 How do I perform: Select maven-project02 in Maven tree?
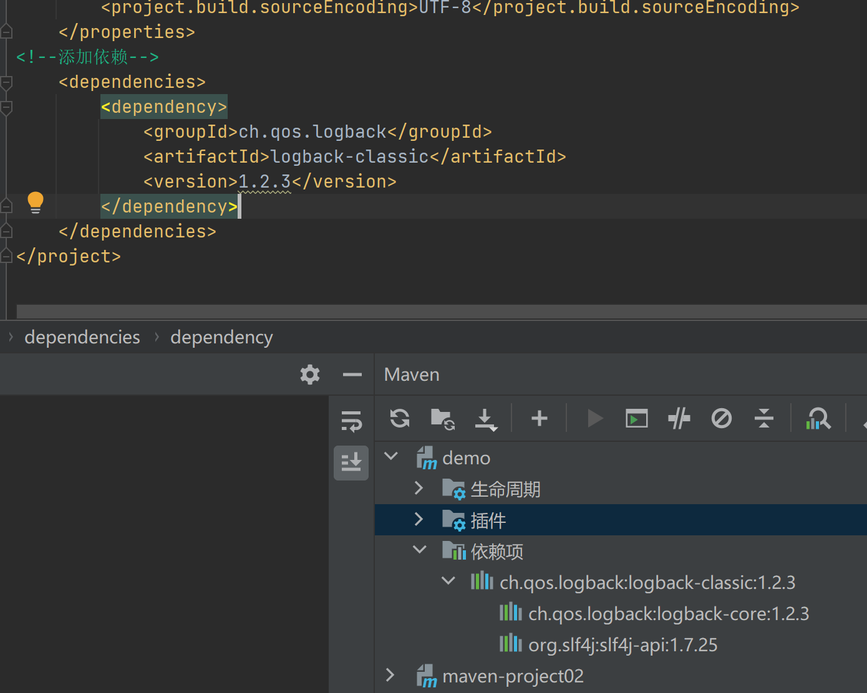513,676
